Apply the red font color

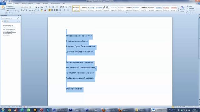point(45,10)
